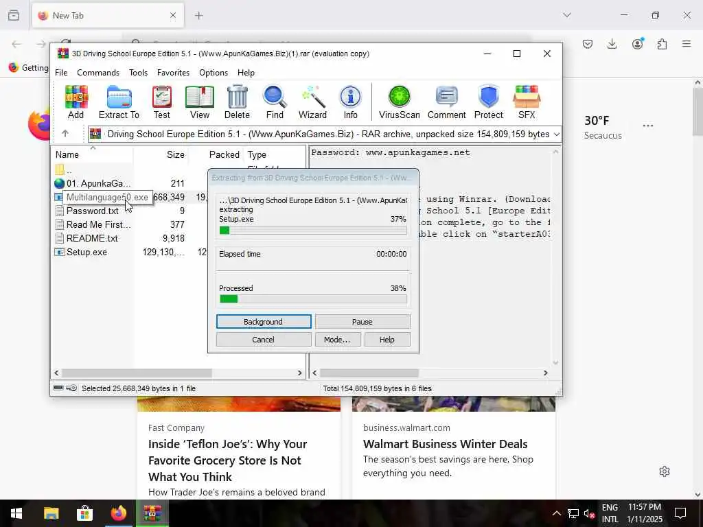Click the Mode... button
The image size is (703, 527).
click(x=336, y=340)
